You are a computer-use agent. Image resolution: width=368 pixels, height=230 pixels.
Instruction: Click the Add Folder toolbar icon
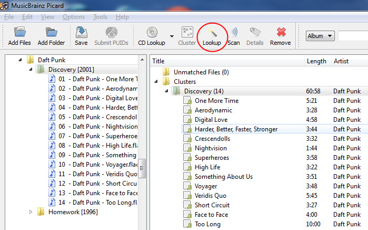50,32
